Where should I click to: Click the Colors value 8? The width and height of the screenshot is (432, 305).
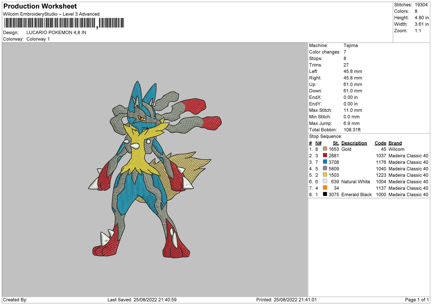[x=416, y=11]
